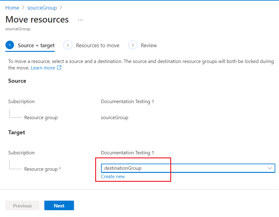This screenshot has width=279, height=217.
Task: Open the Move resources ellipsis menu
Action: point(80,19)
